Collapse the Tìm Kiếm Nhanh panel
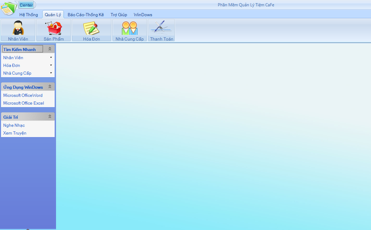The width and height of the screenshot is (371, 230). pyautogui.click(x=50, y=49)
